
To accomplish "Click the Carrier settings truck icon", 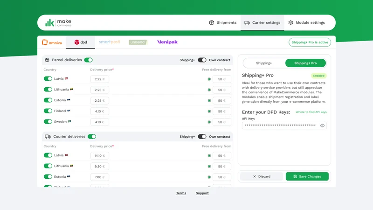I will [x=247, y=22].
